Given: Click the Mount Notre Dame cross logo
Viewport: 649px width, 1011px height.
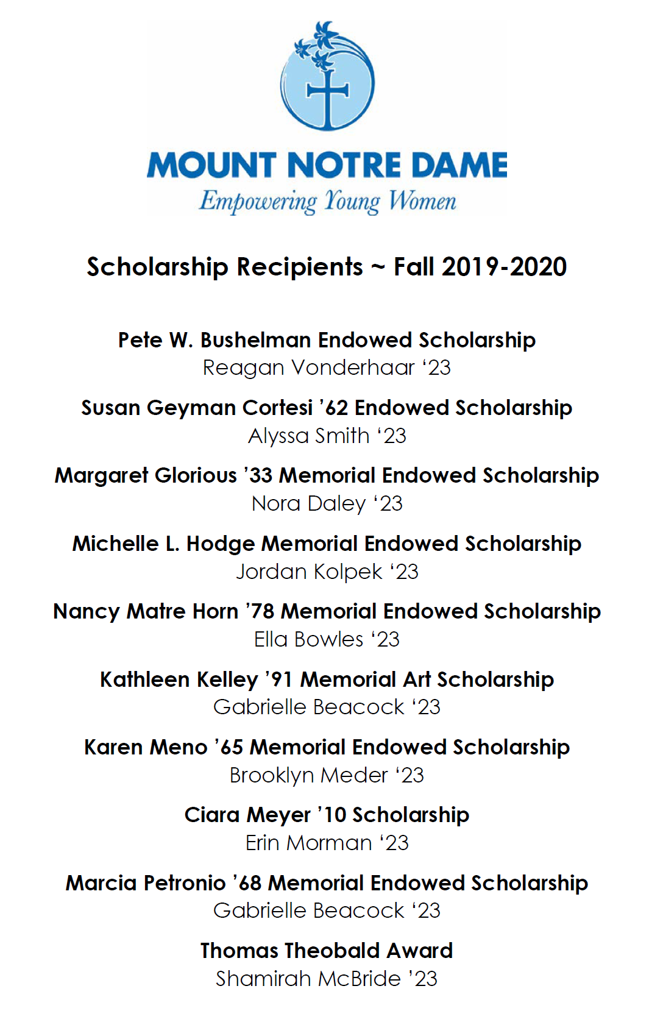Looking at the screenshot, I should 327,76.
